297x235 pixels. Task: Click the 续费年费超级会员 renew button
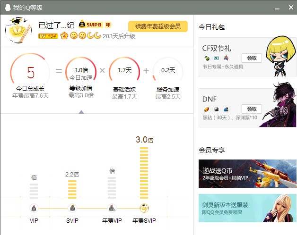(158, 26)
